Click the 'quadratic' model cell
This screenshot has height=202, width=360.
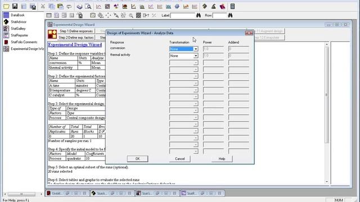[x=75, y=158]
